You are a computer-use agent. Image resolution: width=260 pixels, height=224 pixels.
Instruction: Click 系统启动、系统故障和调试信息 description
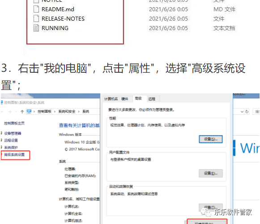[134, 194]
